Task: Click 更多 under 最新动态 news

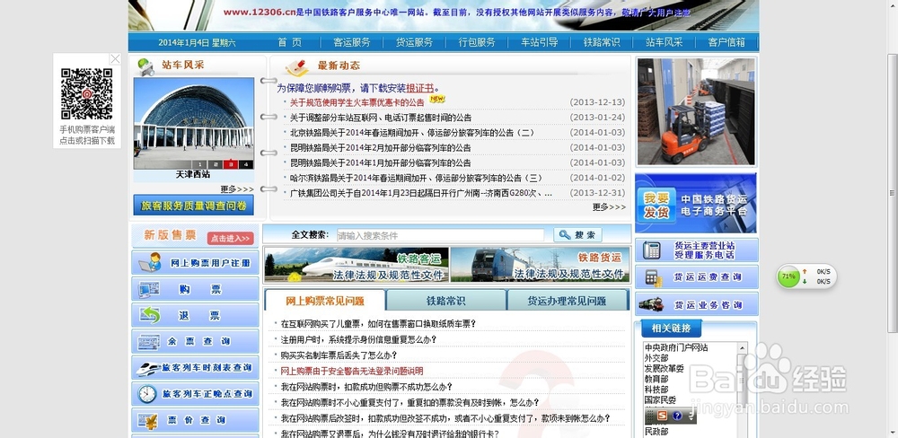Action: click(609, 207)
